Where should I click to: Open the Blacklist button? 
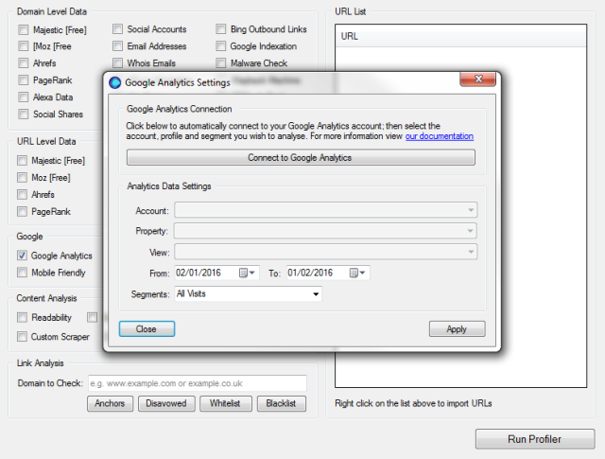282,403
